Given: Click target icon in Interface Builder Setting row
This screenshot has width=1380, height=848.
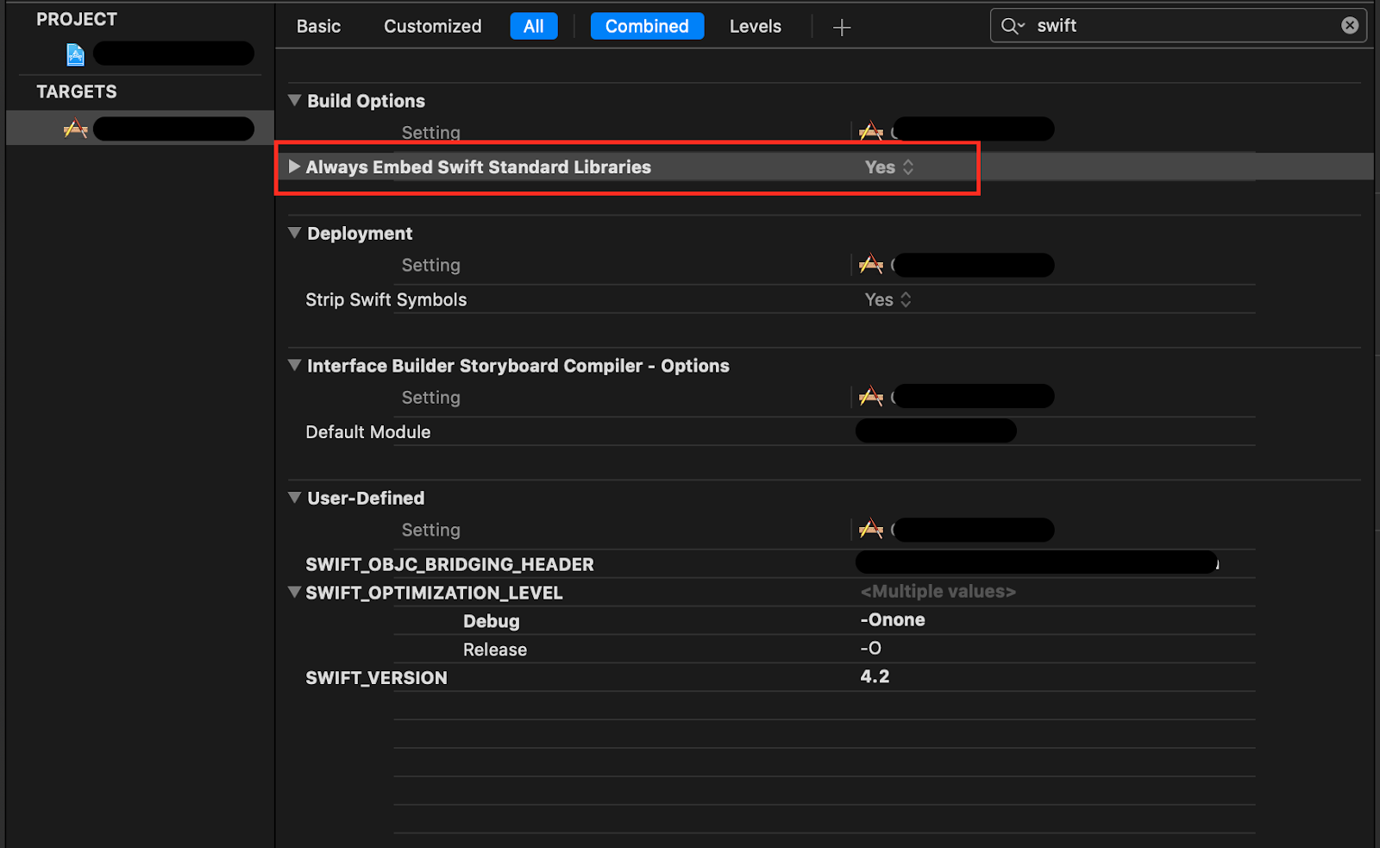Looking at the screenshot, I should (871, 396).
